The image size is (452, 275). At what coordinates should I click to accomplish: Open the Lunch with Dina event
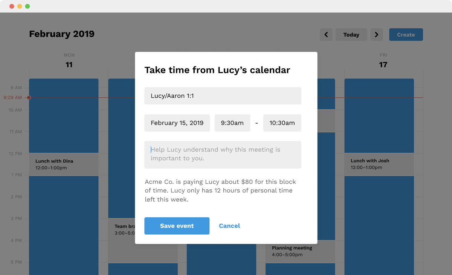point(64,164)
